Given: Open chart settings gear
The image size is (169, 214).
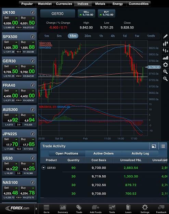Looking at the screenshot, I should 165,65.
